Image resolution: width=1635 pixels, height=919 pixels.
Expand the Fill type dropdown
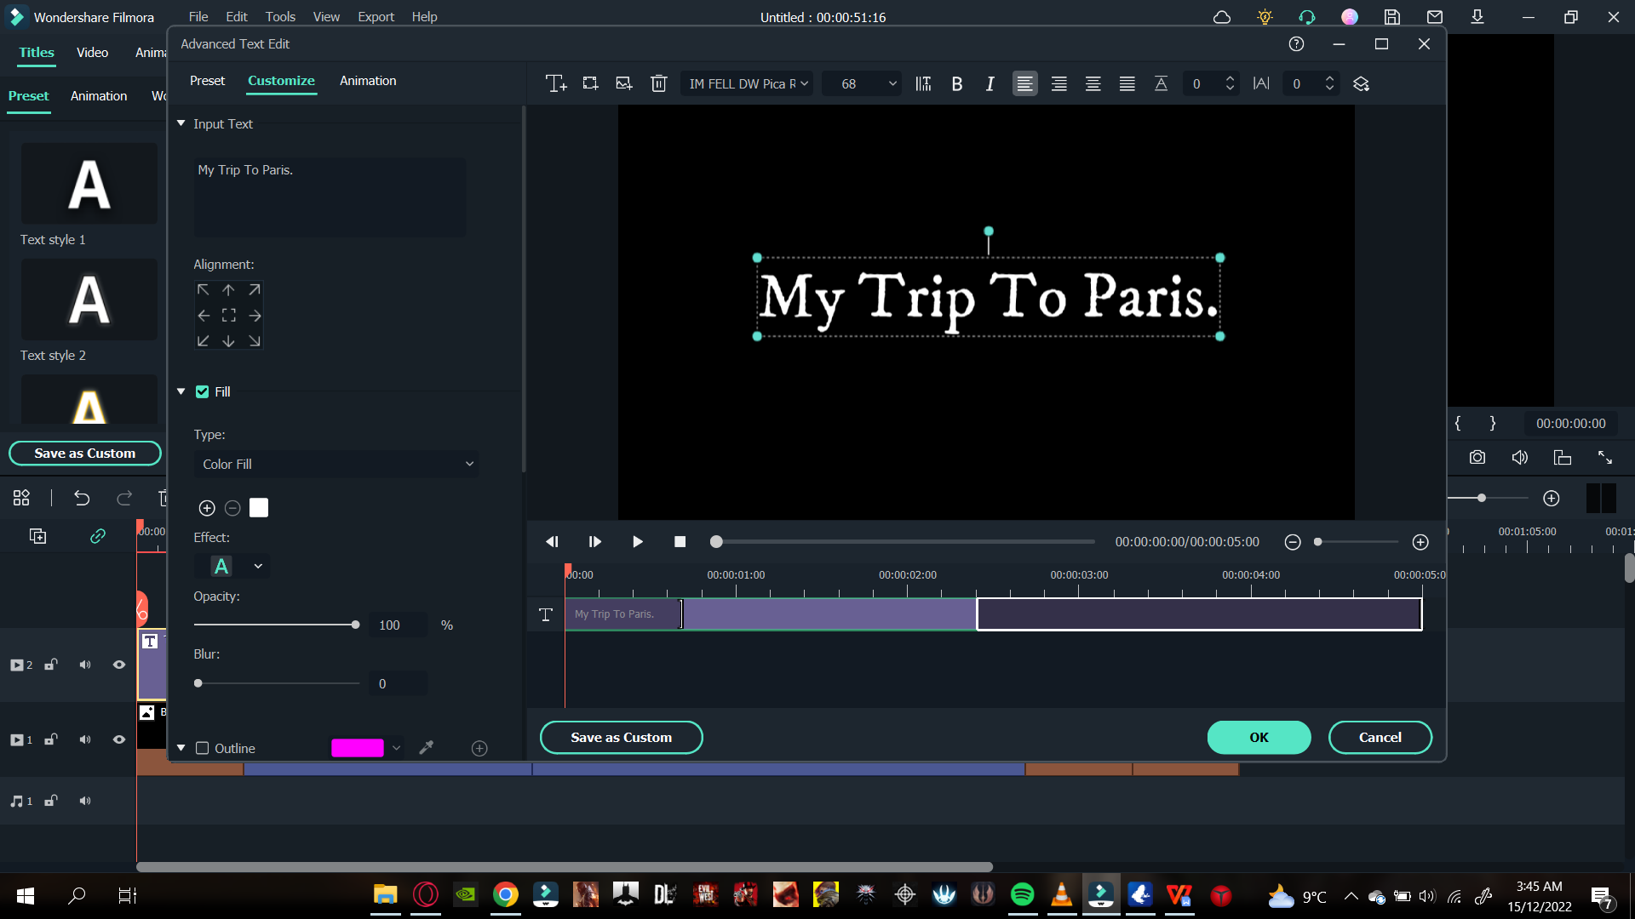coord(336,464)
